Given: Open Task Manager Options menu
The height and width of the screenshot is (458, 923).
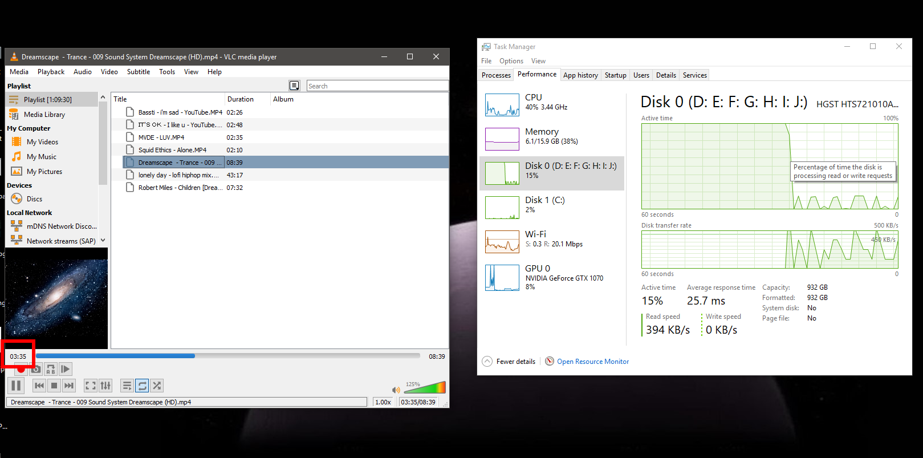Looking at the screenshot, I should [511, 61].
